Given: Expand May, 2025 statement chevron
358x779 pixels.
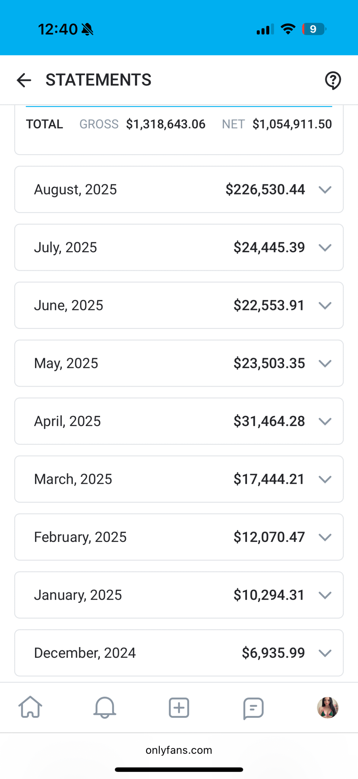Looking at the screenshot, I should tap(325, 363).
